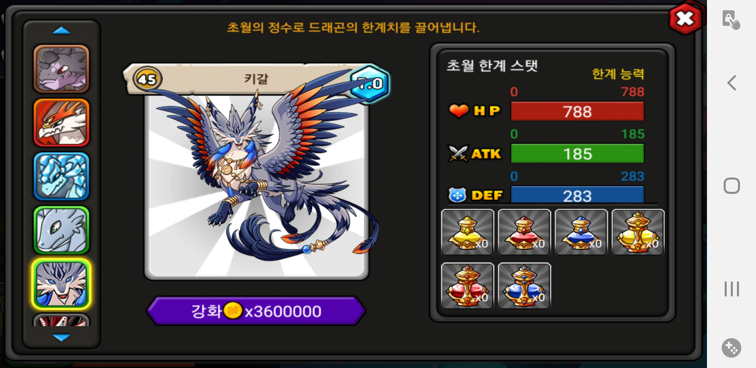Tap the purple 강화 x3600000 enhance button
The width and height of the screenshot is (756, 368).
click(256, 311)
